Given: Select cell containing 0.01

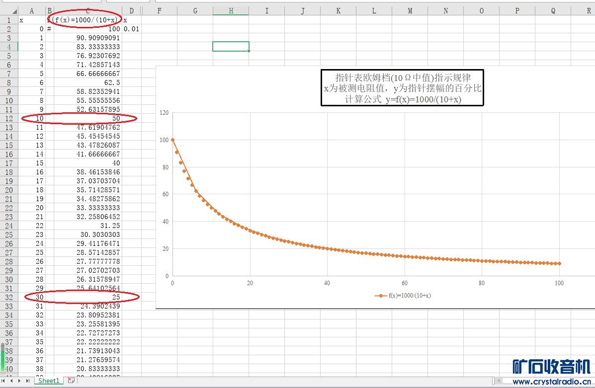Looking at the screenshot, I should tap(131, 29).
